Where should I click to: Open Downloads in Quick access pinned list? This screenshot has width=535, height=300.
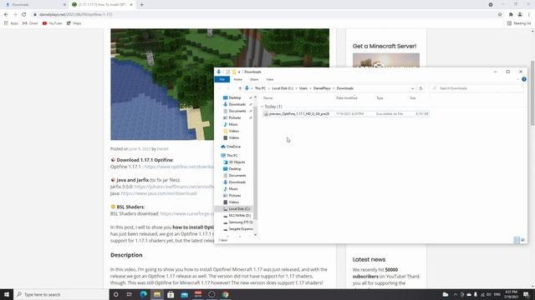[237, 104]
